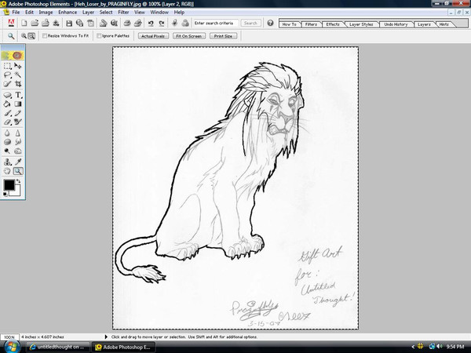
Task: Switch to the Effects palette tab
Action: 333,24
